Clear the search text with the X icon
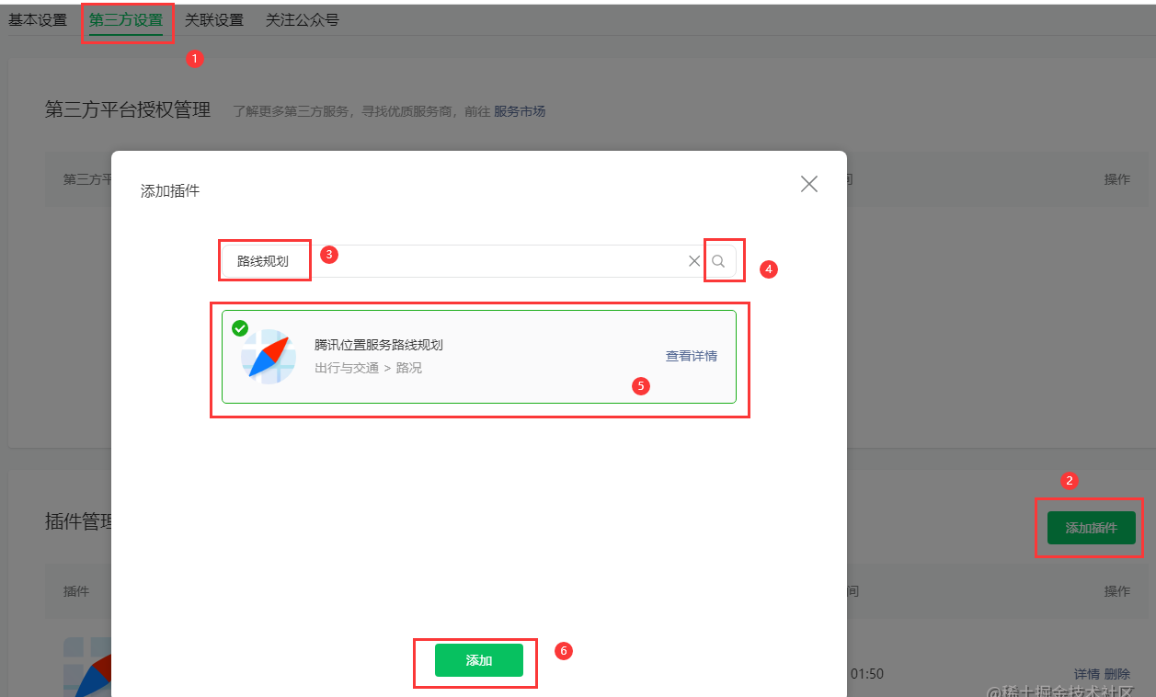Viewport: 1156px width, 697px height. (694, 261)
